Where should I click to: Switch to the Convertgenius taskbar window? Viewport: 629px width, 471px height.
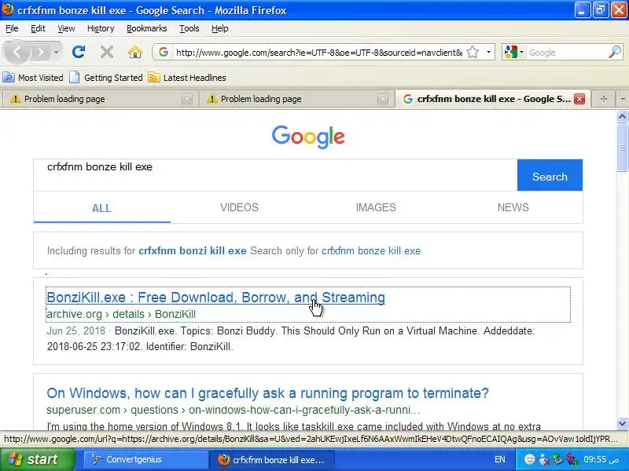point(145,459)
